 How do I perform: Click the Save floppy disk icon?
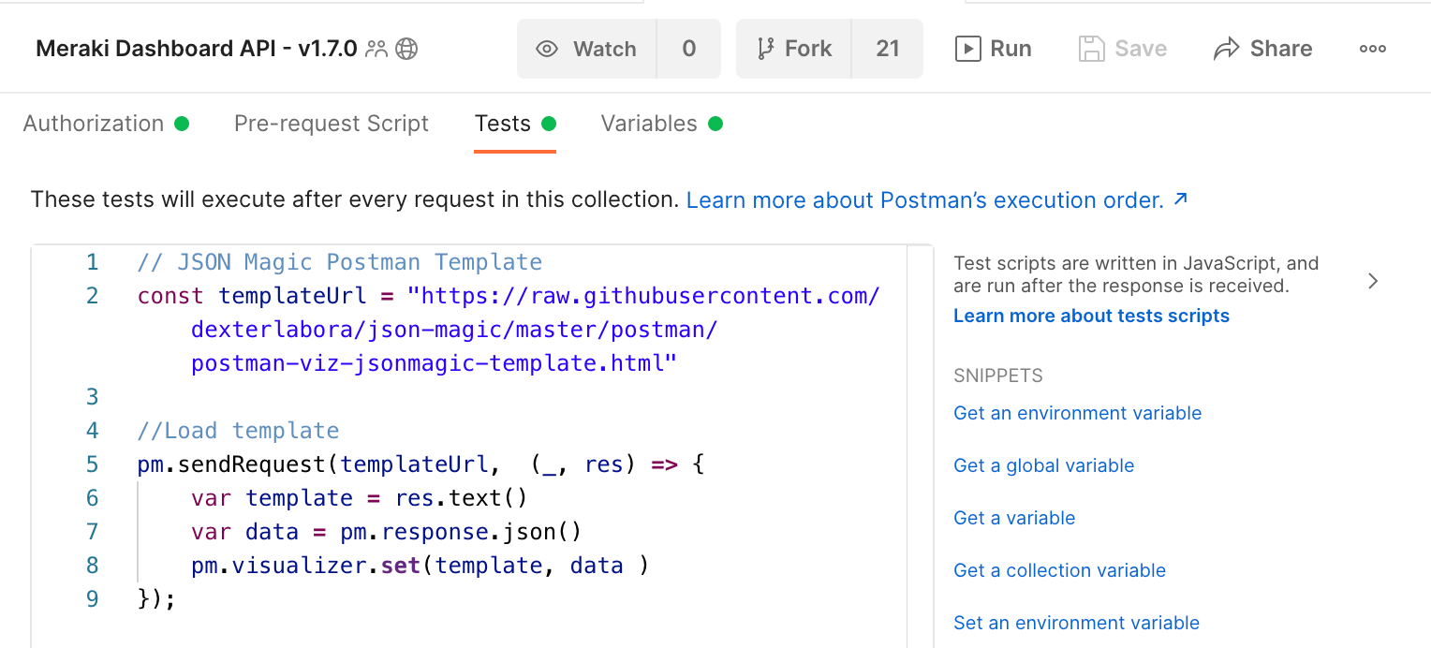1092,49
